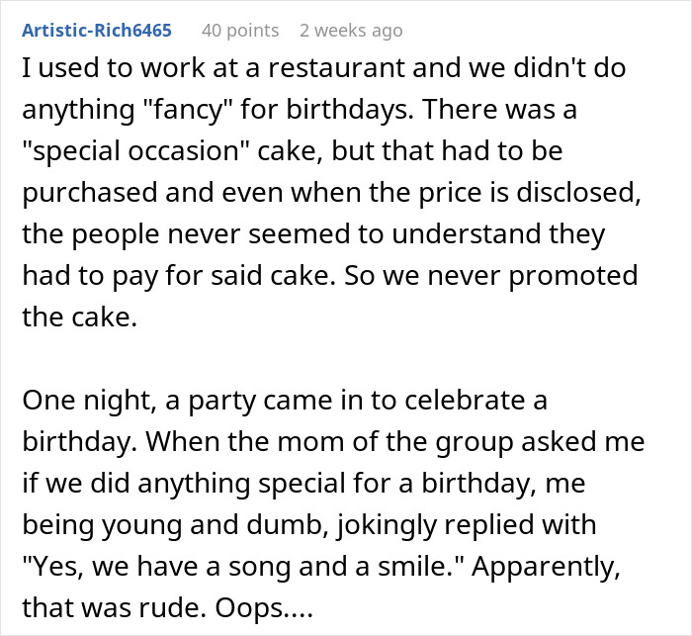Open the Artistic-Rich6465 user profile link
This screenshot has width=692, height=636.
tap(96, 30)
